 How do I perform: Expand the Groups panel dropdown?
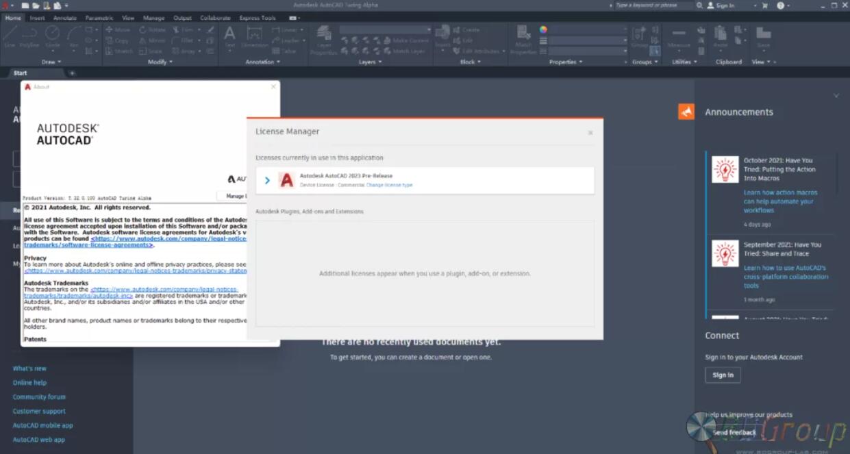click(x=645, y=62)
